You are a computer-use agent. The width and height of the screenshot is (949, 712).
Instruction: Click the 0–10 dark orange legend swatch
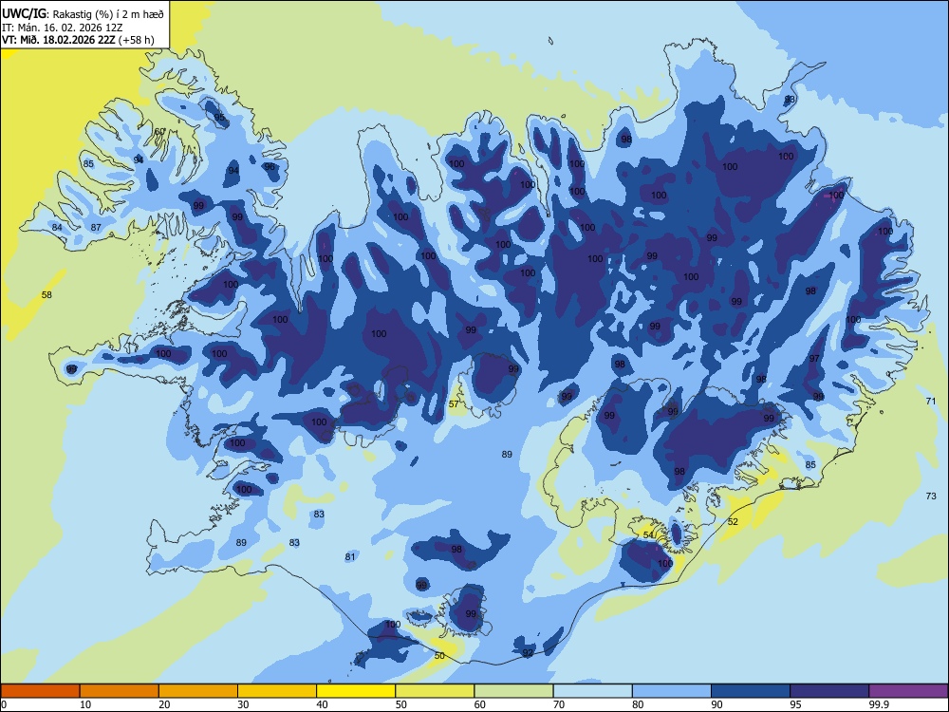click(x=40, y=691)
